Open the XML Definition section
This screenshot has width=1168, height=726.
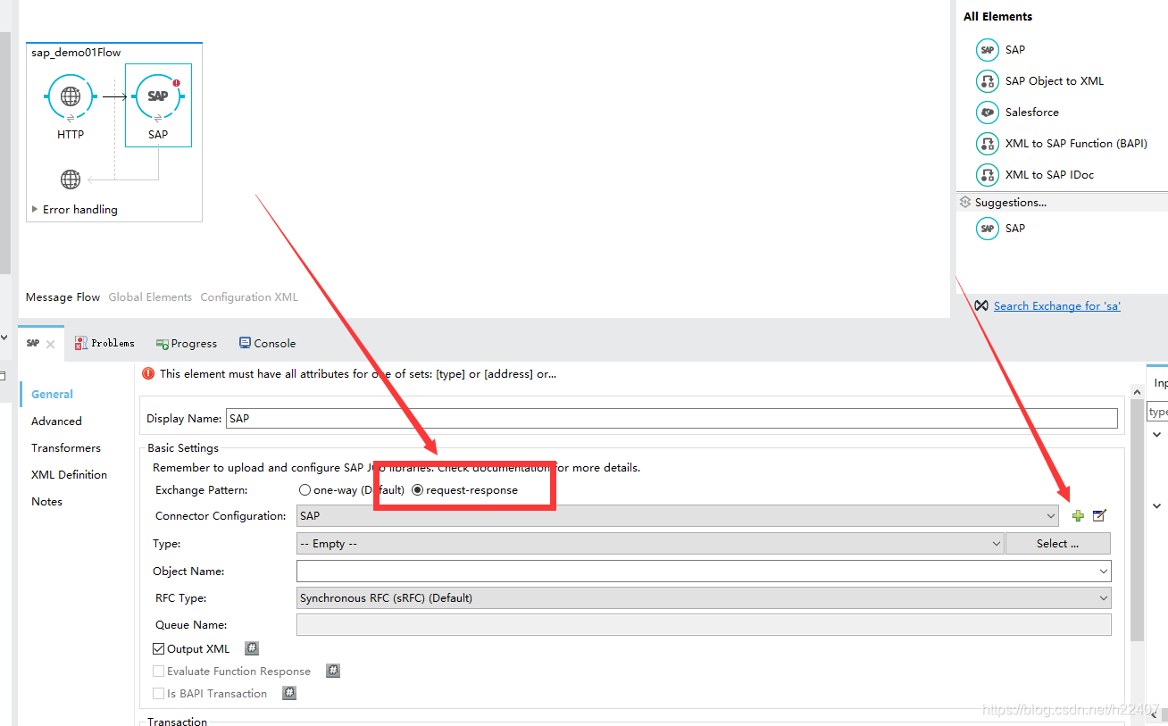69,475
